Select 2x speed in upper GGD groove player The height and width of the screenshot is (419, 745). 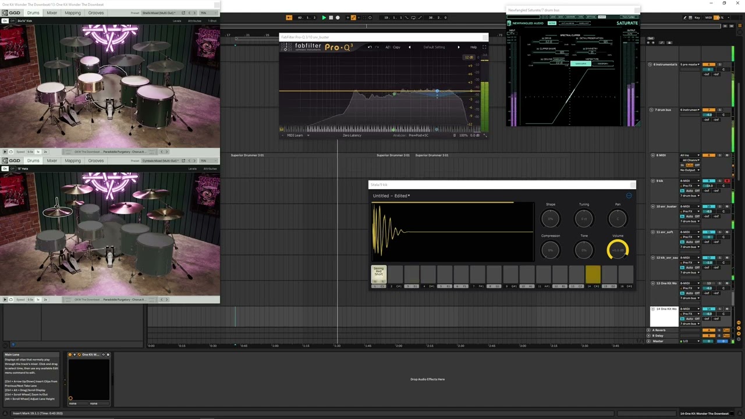45,152
